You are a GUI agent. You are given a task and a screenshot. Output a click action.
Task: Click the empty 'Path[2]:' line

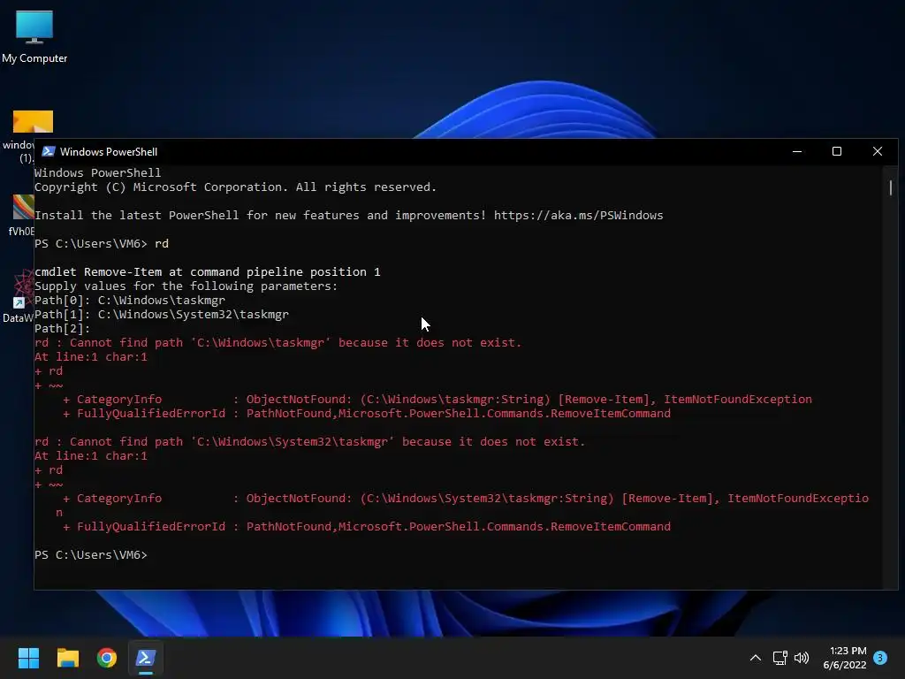63,329
